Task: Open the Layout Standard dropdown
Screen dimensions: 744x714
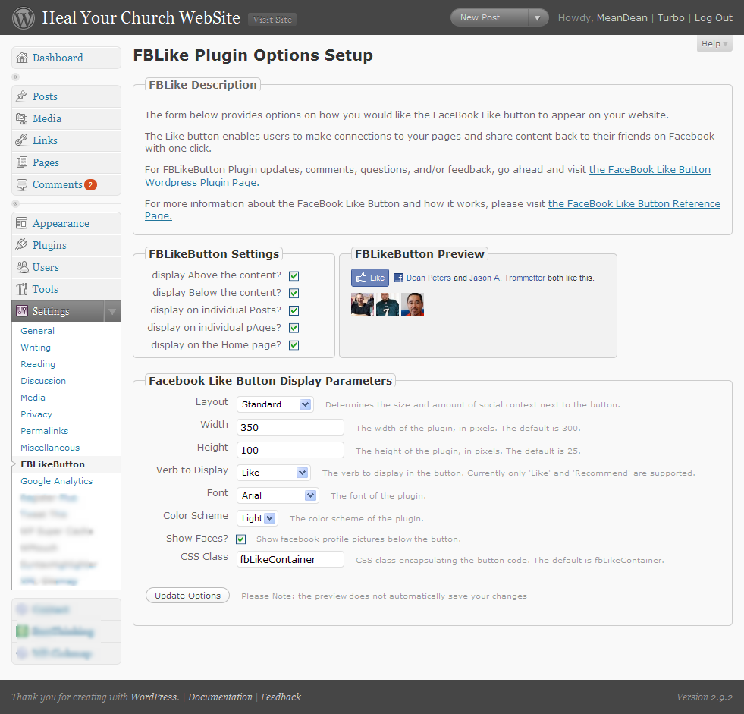Action: (x=275, y=404)
